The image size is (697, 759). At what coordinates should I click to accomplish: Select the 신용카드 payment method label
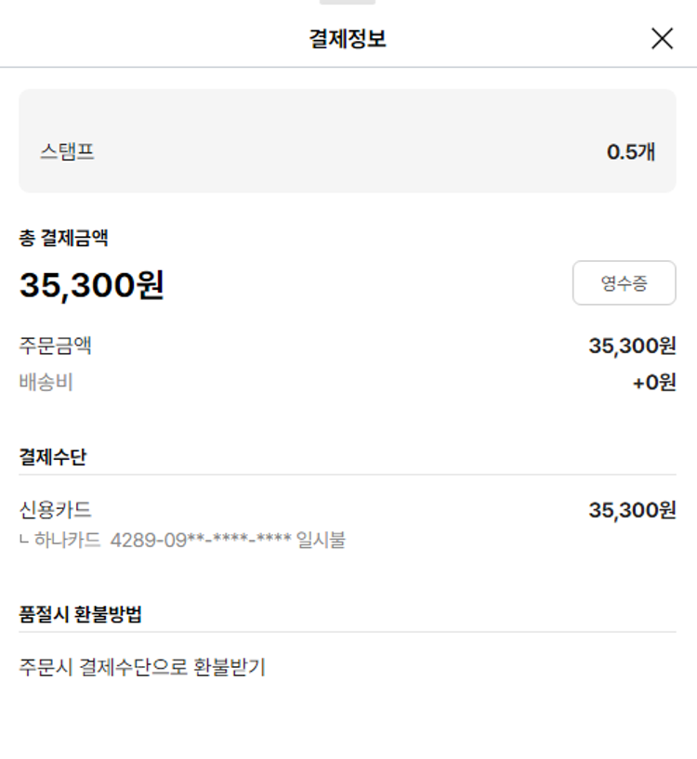point(56,510)
